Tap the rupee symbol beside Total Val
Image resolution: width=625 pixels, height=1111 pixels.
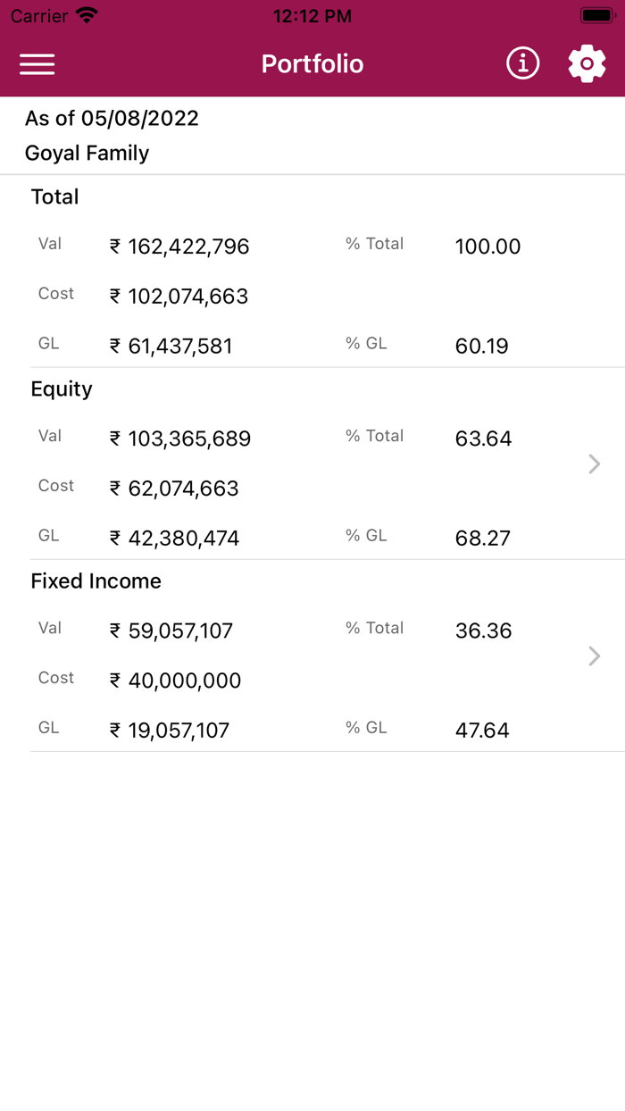pos(114,246)
